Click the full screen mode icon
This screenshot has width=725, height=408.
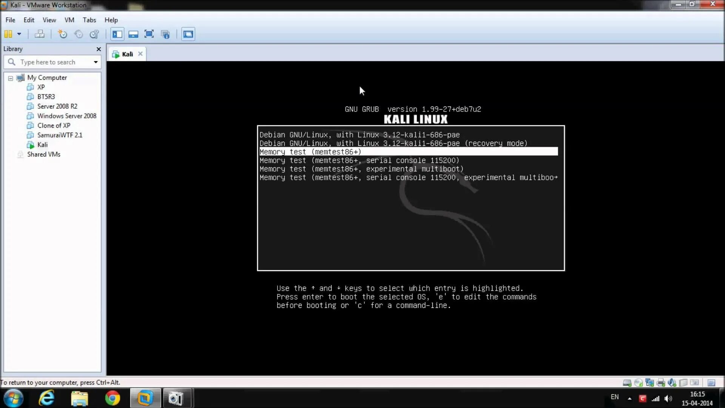coord(148,34)
